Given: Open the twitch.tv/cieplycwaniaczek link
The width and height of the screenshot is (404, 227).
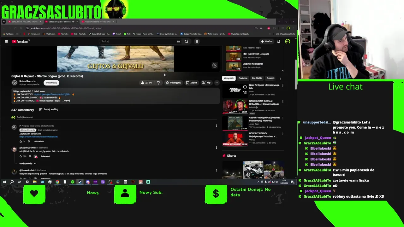Looking at the screenshot, I should click(x=39, y=137).
